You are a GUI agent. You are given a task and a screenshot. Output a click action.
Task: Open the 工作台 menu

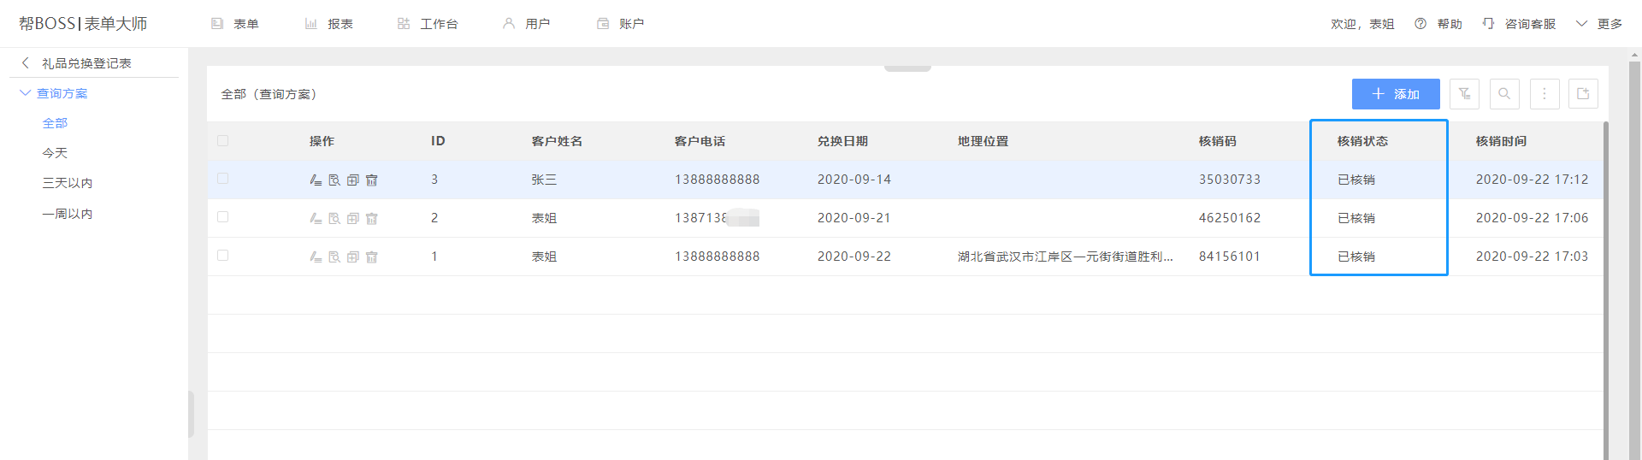(x=428, y=24)
